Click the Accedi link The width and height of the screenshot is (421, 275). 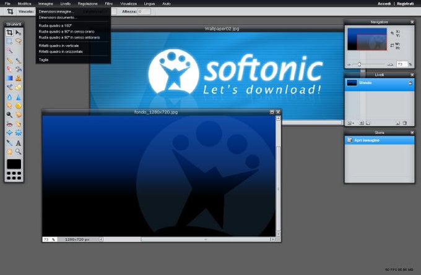(x=384, y=4)
